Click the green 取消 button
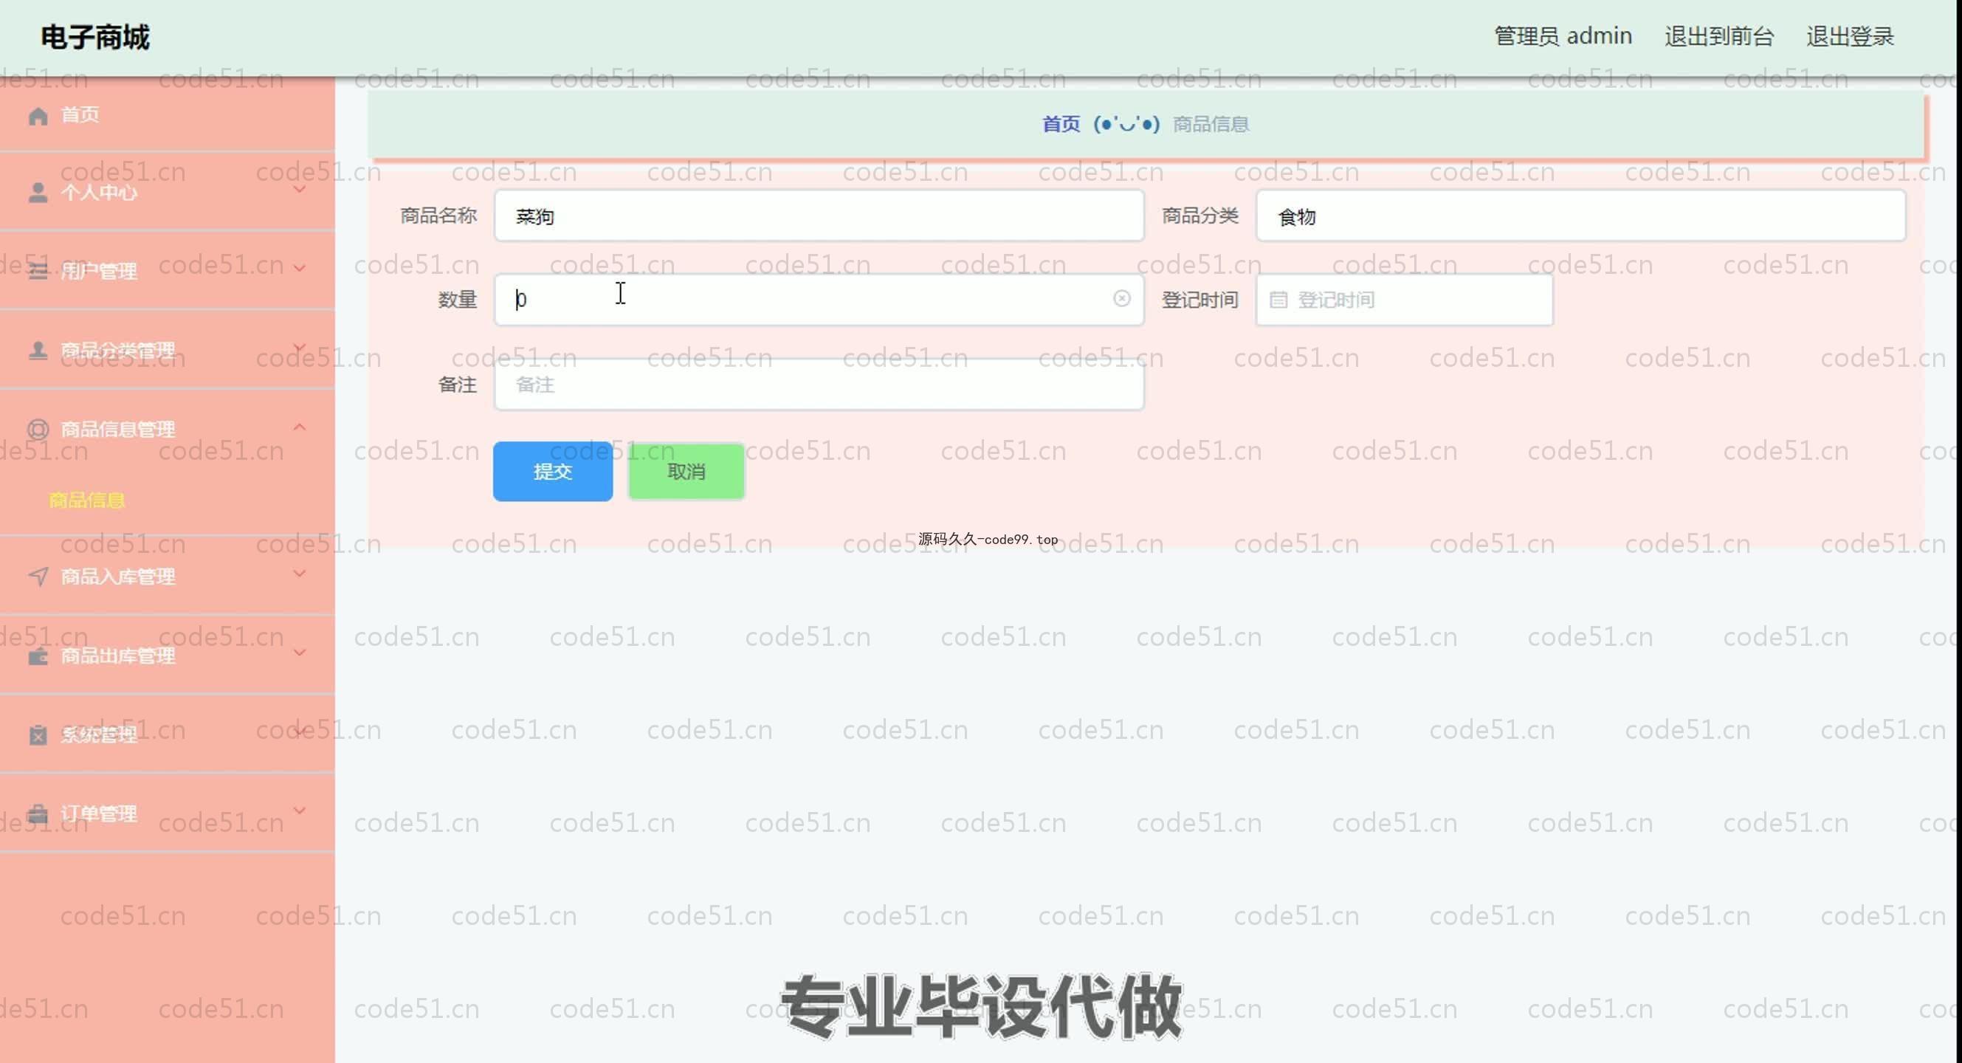The image size is (1962, 1063). 686,472
